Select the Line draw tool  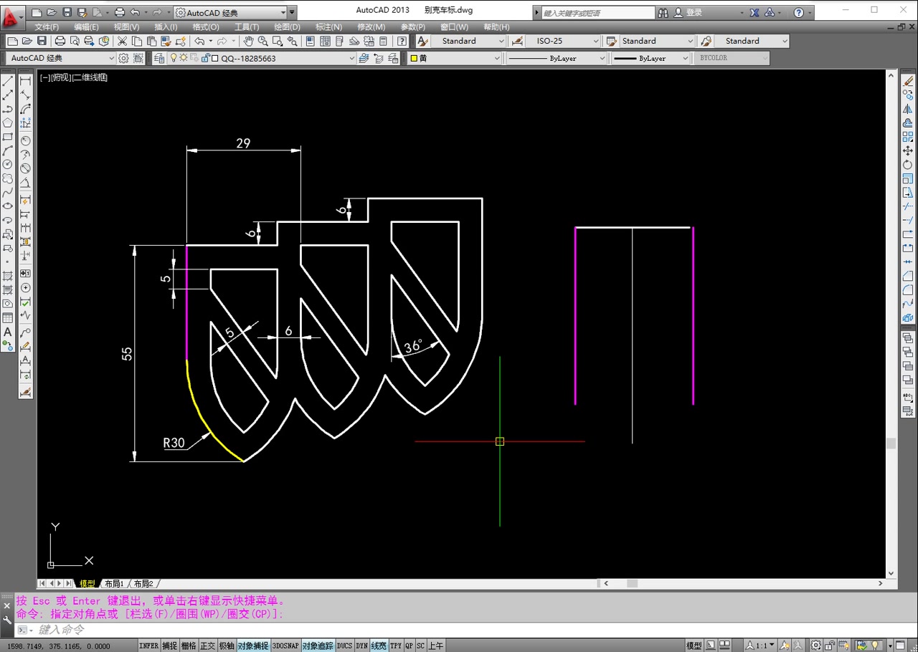click(8, 81)
